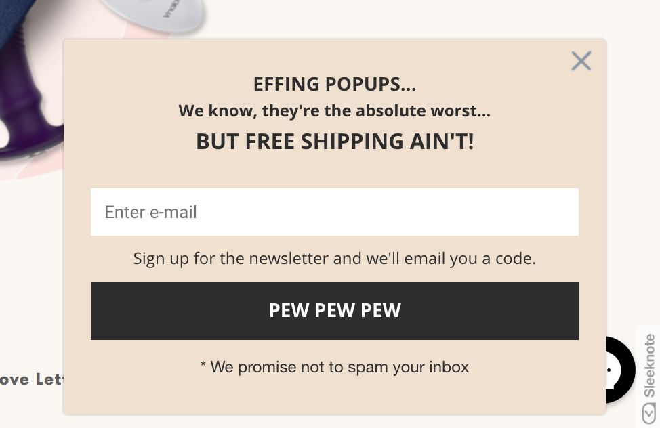Click the BUT FREE SHIPPING AIN'T headline

pos(335,142)
